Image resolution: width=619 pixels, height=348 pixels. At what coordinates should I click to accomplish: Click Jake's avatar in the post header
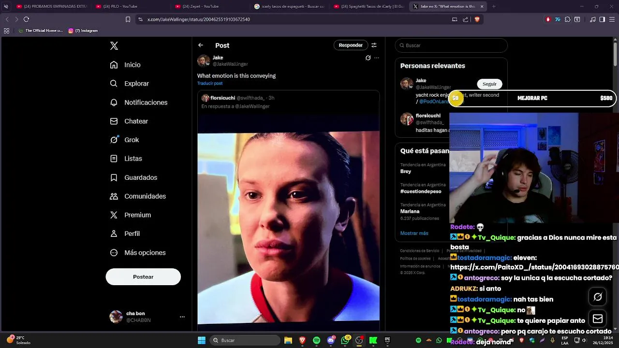pyautogui.click(x=204, y=61)
